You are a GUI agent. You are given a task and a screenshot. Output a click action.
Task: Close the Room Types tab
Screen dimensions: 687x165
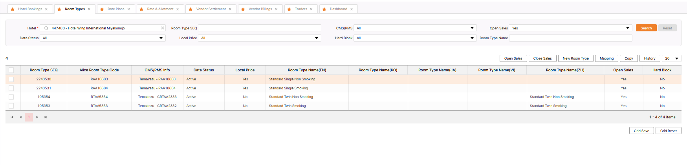[x=89, y=9]
